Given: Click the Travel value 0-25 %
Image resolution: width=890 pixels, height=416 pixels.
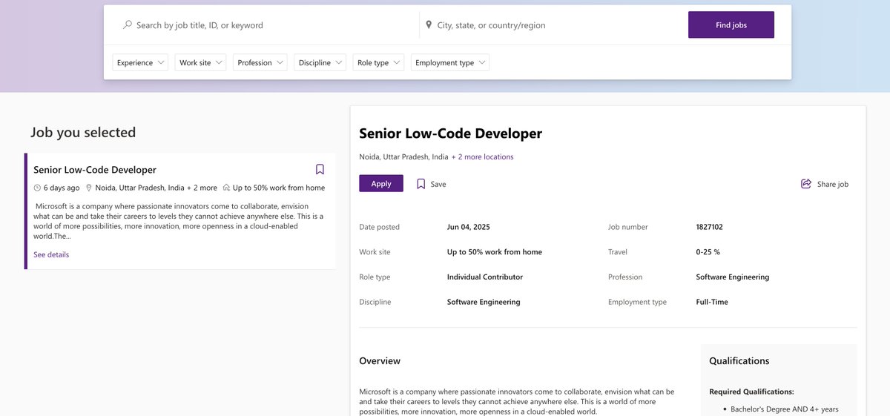Looking at the screenshot, I should point(708,252).
